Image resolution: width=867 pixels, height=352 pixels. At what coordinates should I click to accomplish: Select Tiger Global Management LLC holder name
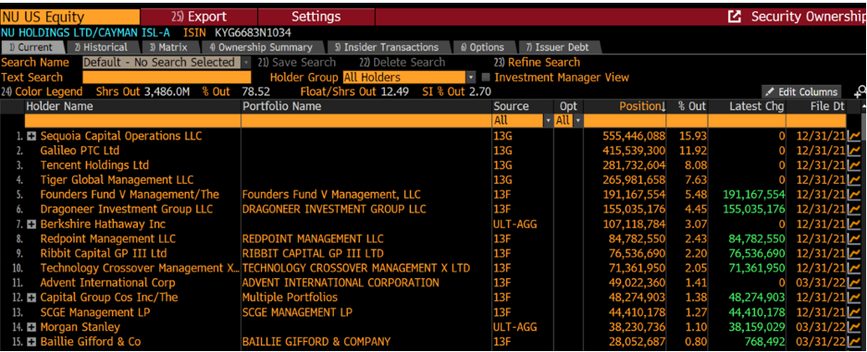117,180
